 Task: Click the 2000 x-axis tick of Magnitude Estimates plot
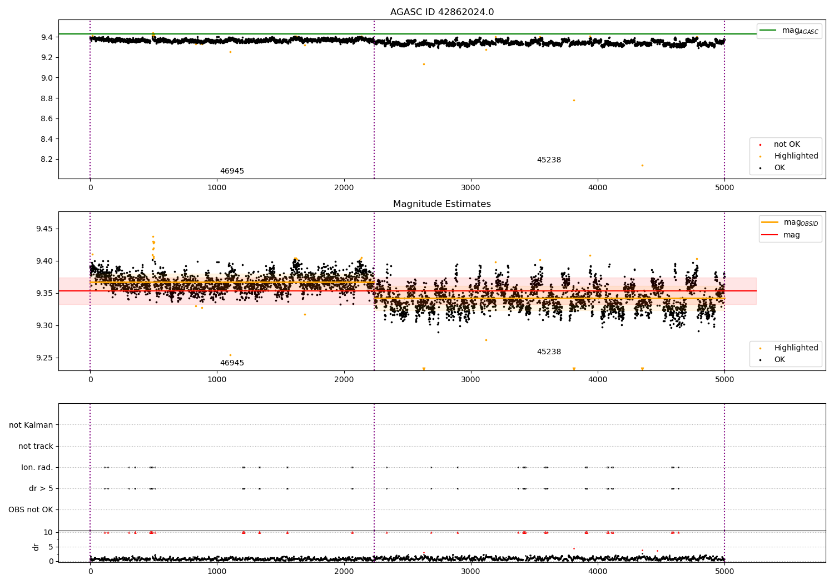click(x=344, y=380)
